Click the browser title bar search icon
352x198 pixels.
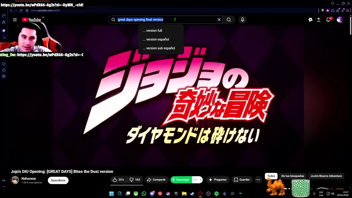pyautogui.click(x=332, y=4)
